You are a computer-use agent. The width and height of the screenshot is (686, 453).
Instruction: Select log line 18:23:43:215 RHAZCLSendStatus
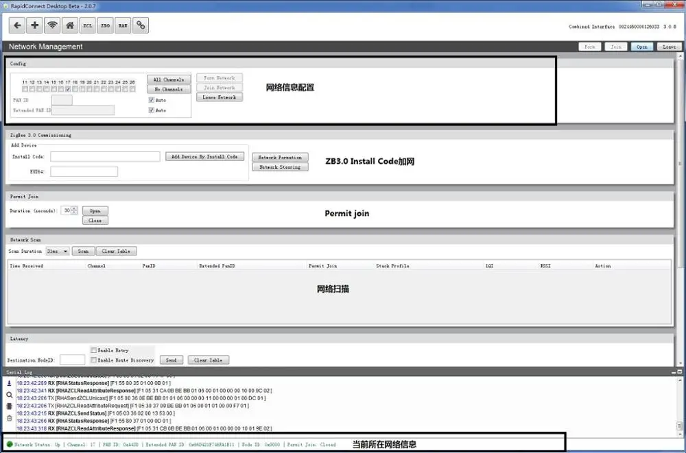[95, 413]
